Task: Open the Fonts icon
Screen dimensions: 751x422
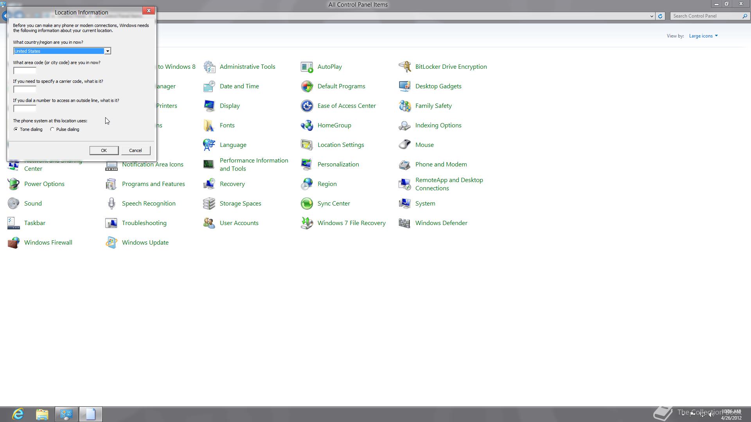Action: click(x=209, y=125)
